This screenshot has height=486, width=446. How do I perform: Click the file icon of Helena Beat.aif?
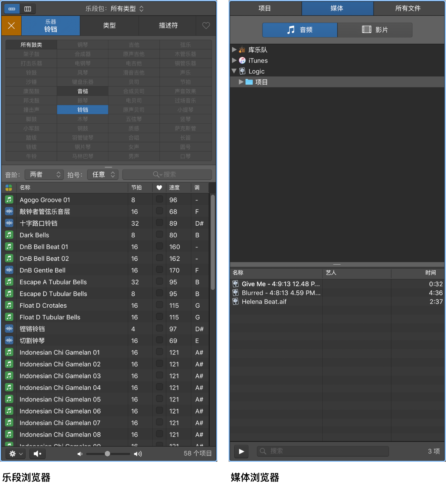pyautogui.click(x=236, y=301)
